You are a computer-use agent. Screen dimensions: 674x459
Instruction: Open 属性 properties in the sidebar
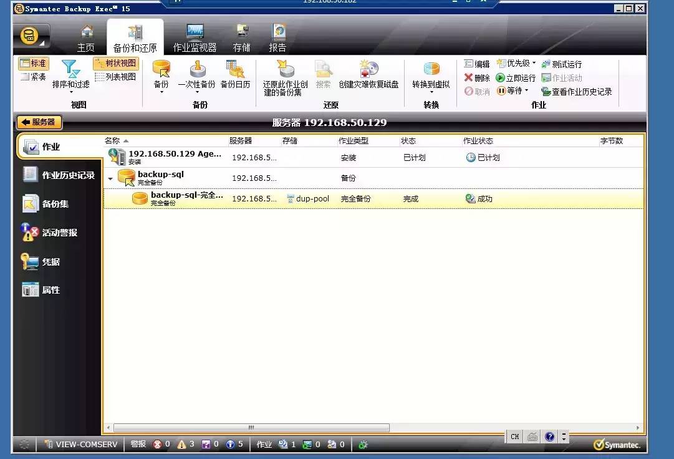point(41,290)
